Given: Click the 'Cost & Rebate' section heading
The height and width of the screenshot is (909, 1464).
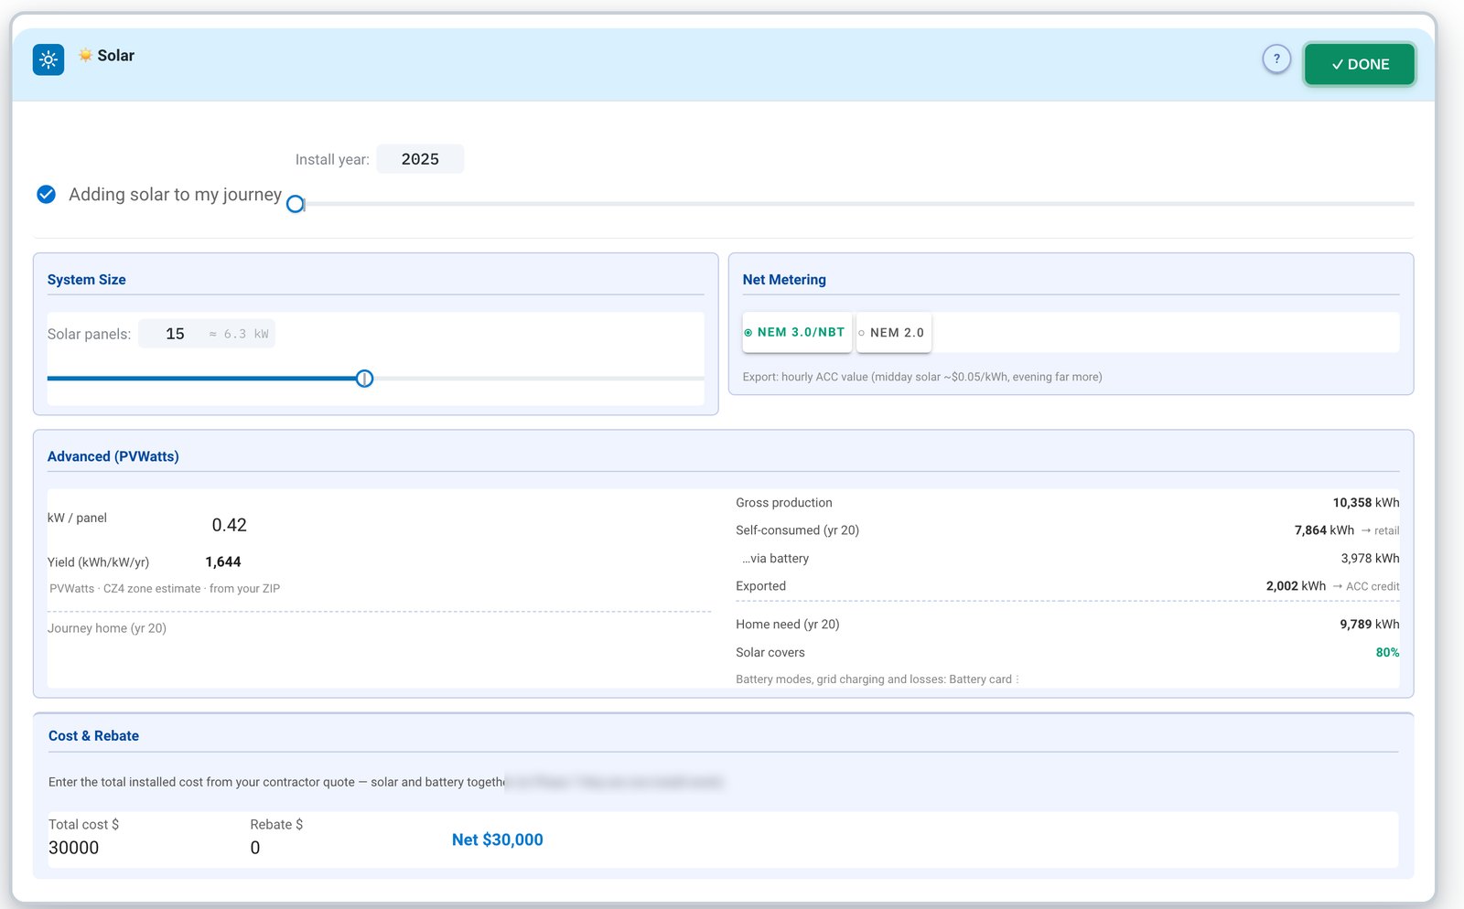Looking at the screenshot, I should 93,736.
